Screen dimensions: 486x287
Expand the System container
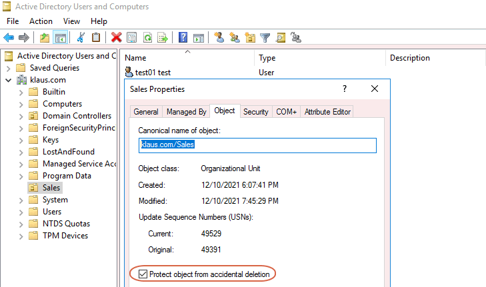tap(21, 200)
